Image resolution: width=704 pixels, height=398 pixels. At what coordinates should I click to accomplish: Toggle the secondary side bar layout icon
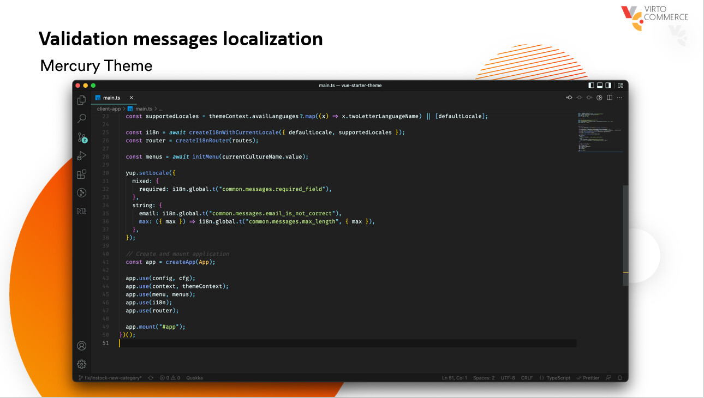608,86
